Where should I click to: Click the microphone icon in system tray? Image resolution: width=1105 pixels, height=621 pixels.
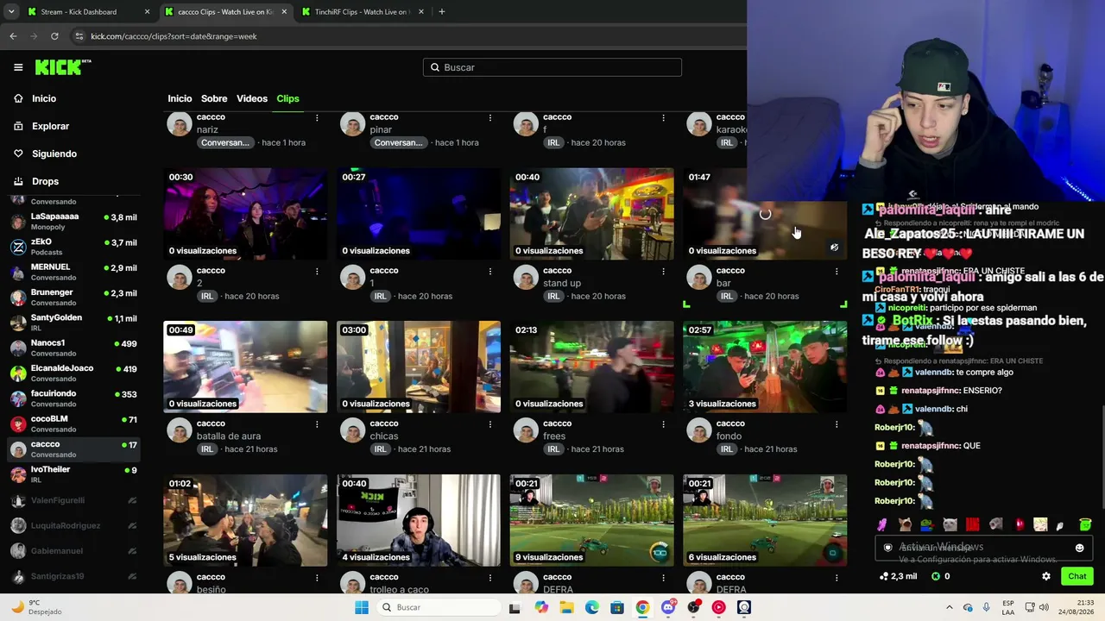click(987, 607)
